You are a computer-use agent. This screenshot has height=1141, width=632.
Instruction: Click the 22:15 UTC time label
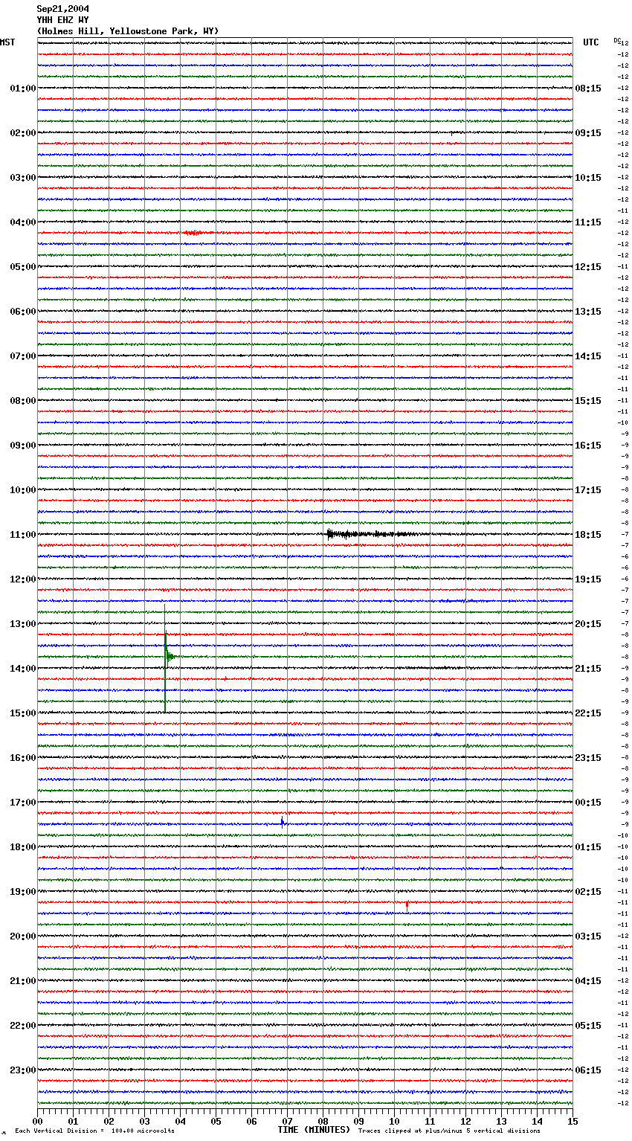tap(588, 713)
